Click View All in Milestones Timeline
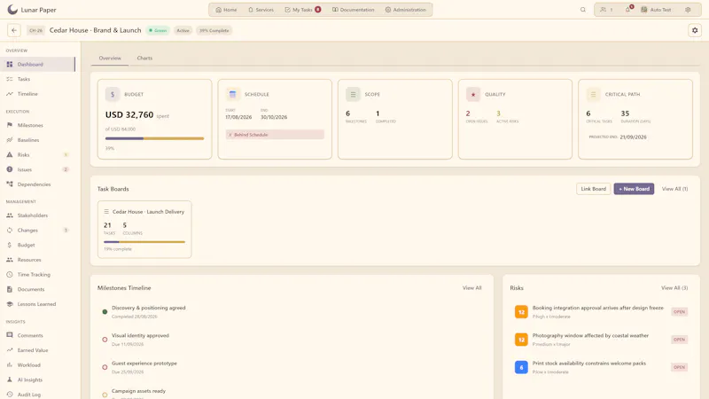This screenshot has width=709, height=399. 471,287
